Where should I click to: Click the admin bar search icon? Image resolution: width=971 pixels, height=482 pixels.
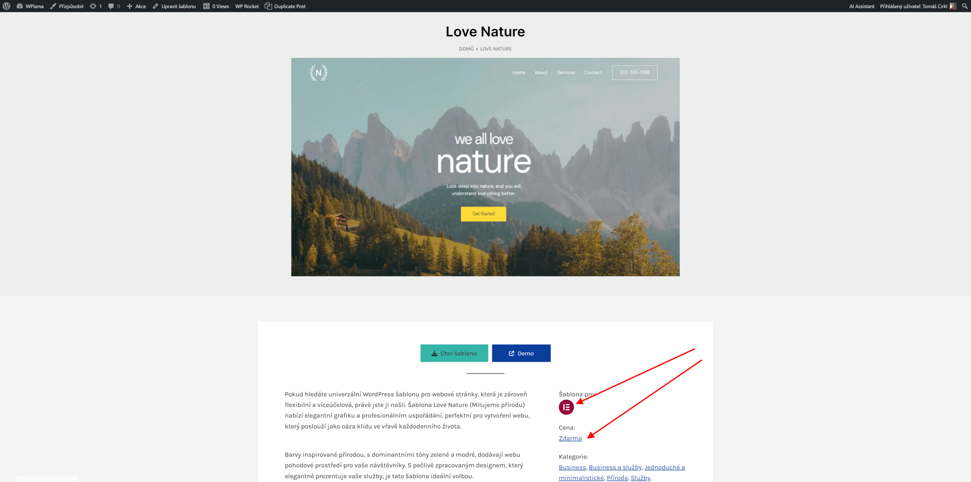click(965, 6)
